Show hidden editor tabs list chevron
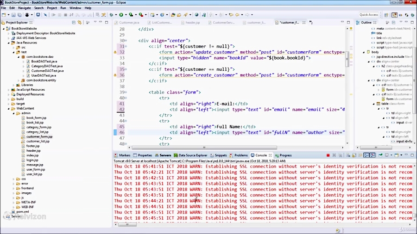The width and height of the screenshot is (417, 234). 311,23
